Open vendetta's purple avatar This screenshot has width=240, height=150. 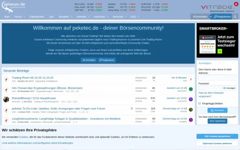(x=191, y=120)
